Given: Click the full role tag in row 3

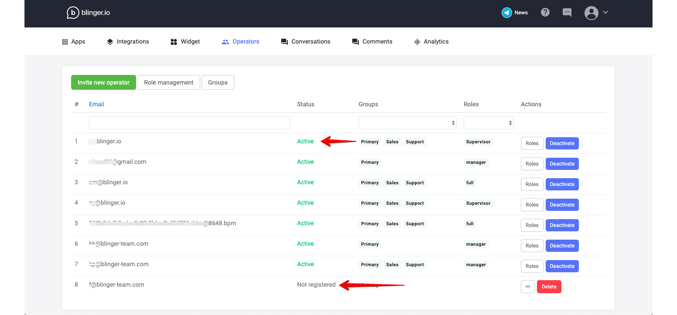Looking at the screenshot, I should [x=470, y=183].
